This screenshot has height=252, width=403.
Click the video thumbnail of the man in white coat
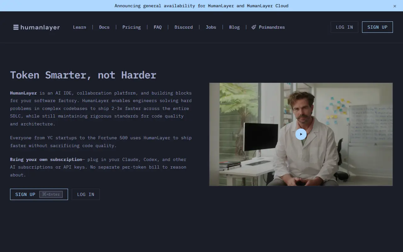coord(301,134)
